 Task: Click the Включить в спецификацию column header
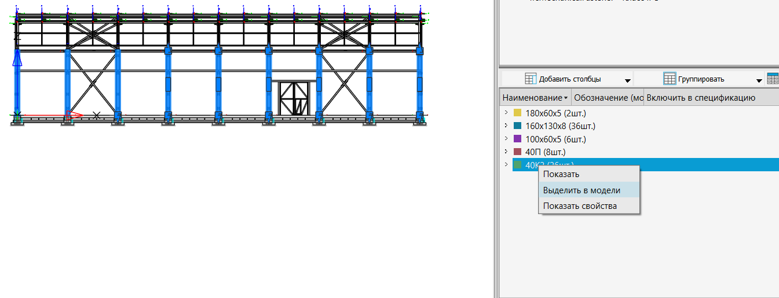(x=700, y=98)
